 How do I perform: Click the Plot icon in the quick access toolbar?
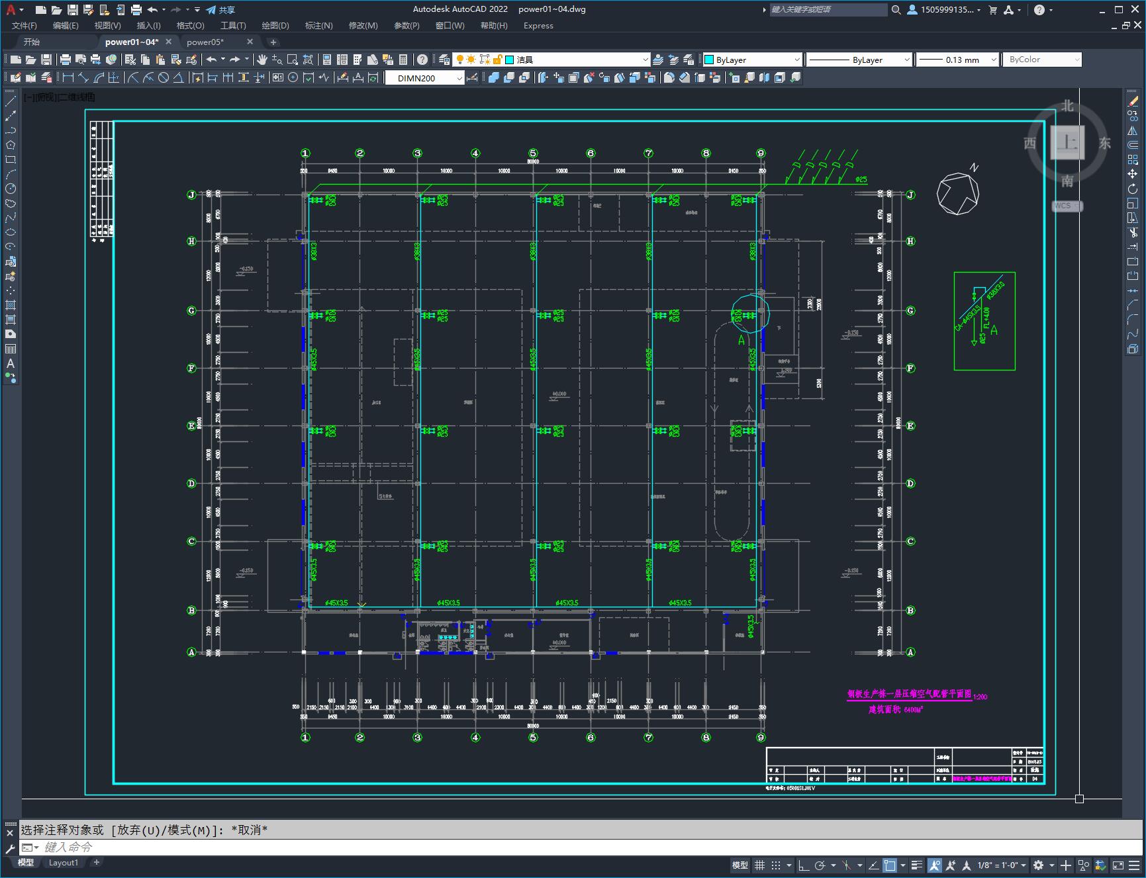[x=136, y=9]
